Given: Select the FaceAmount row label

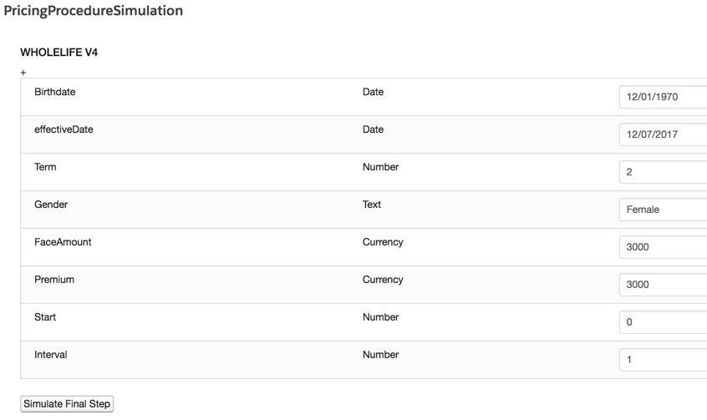Looking at the screenshot, I should pyautogui.click(x=63, y=242).
